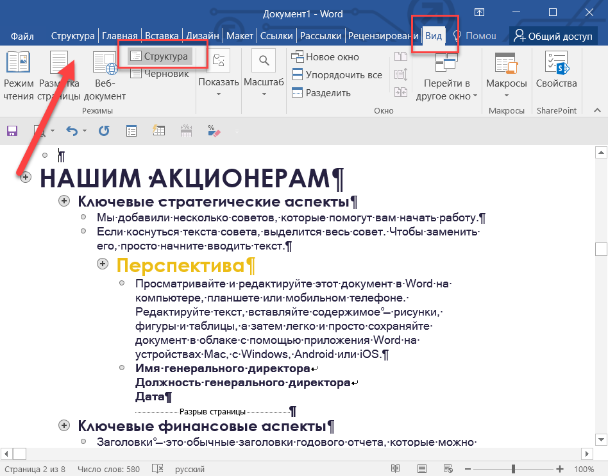Toggle synchronous scrolling icon
Viewport: 608px width, 476px height.
click(401, 74)
